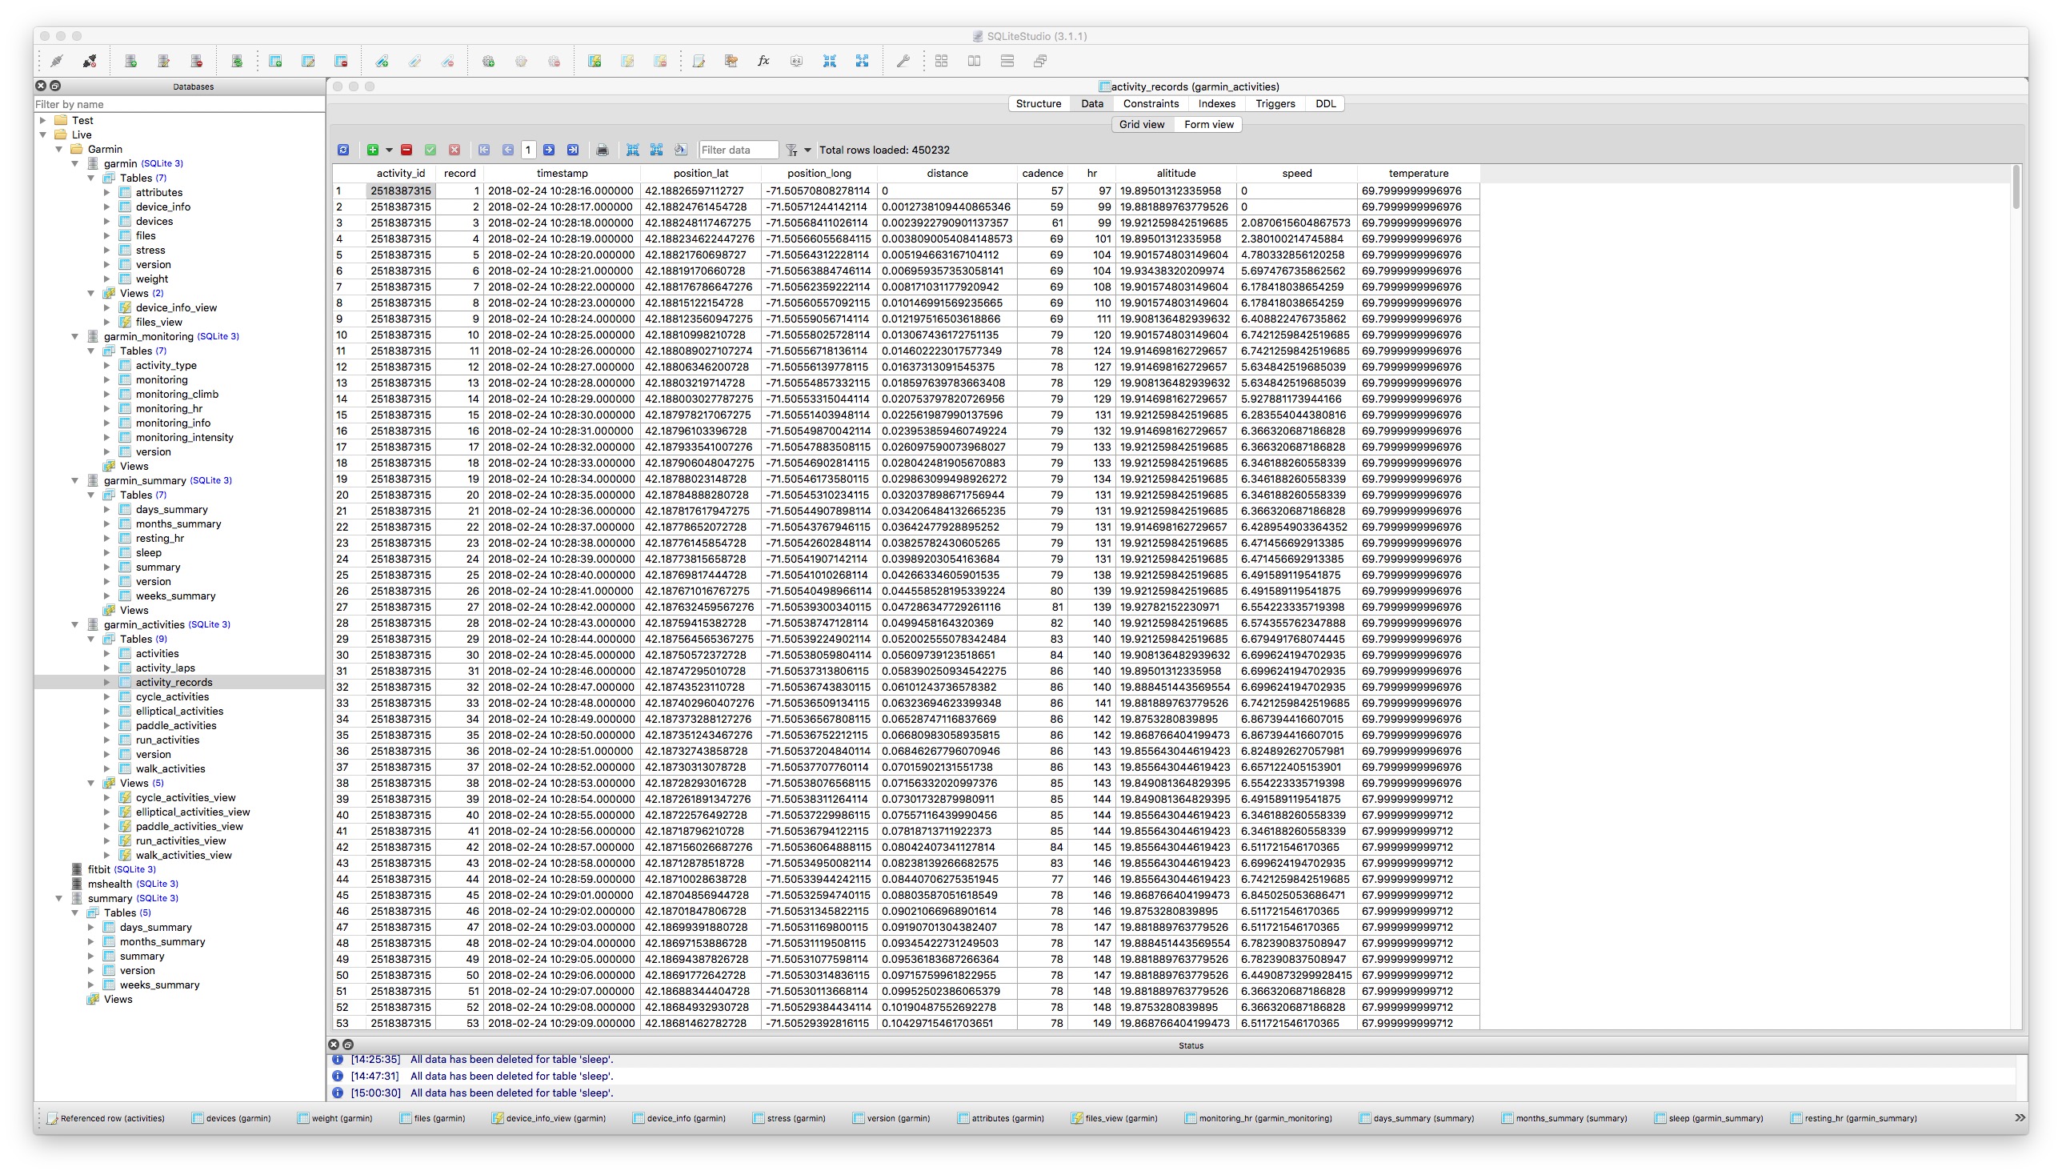Screen dimensions: 2062x1175
Task: Click the Print data icon
Action: coord(603,150)
